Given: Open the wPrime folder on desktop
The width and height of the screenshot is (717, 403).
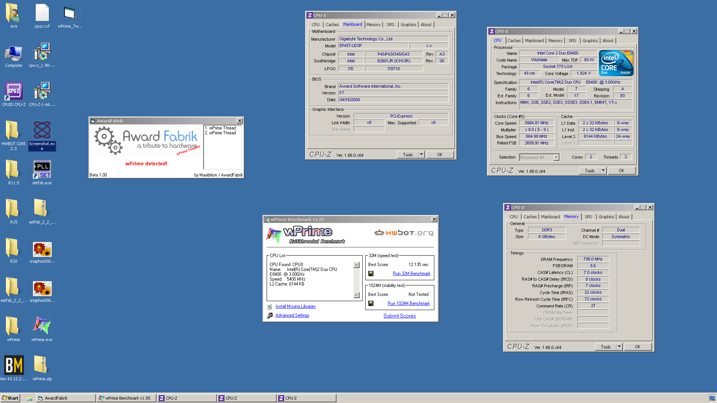Looking at the screenshot, I should point(13,329).
